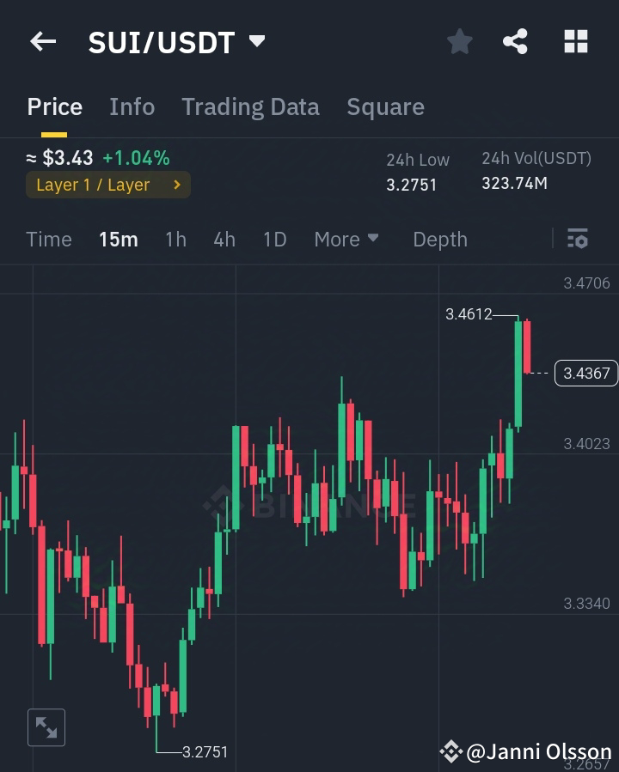
Task: Open the SUI/USDT pair selector dropdown
Action: coord(255,40)
